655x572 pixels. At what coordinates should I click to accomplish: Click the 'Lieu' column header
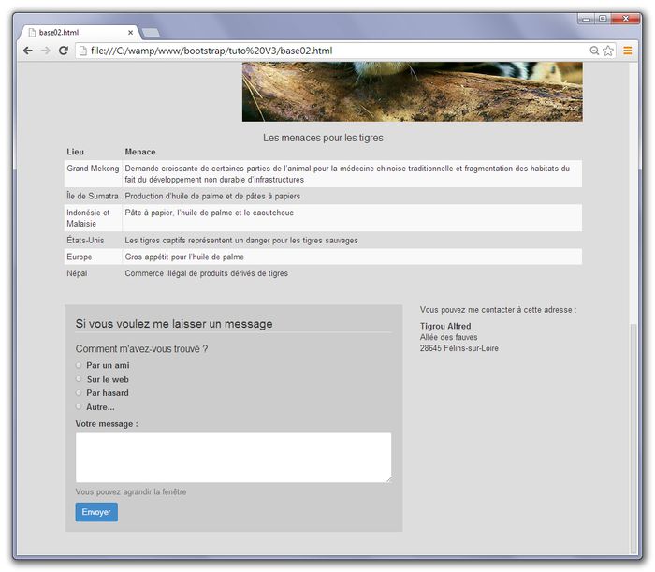click(x=75, y=152)
